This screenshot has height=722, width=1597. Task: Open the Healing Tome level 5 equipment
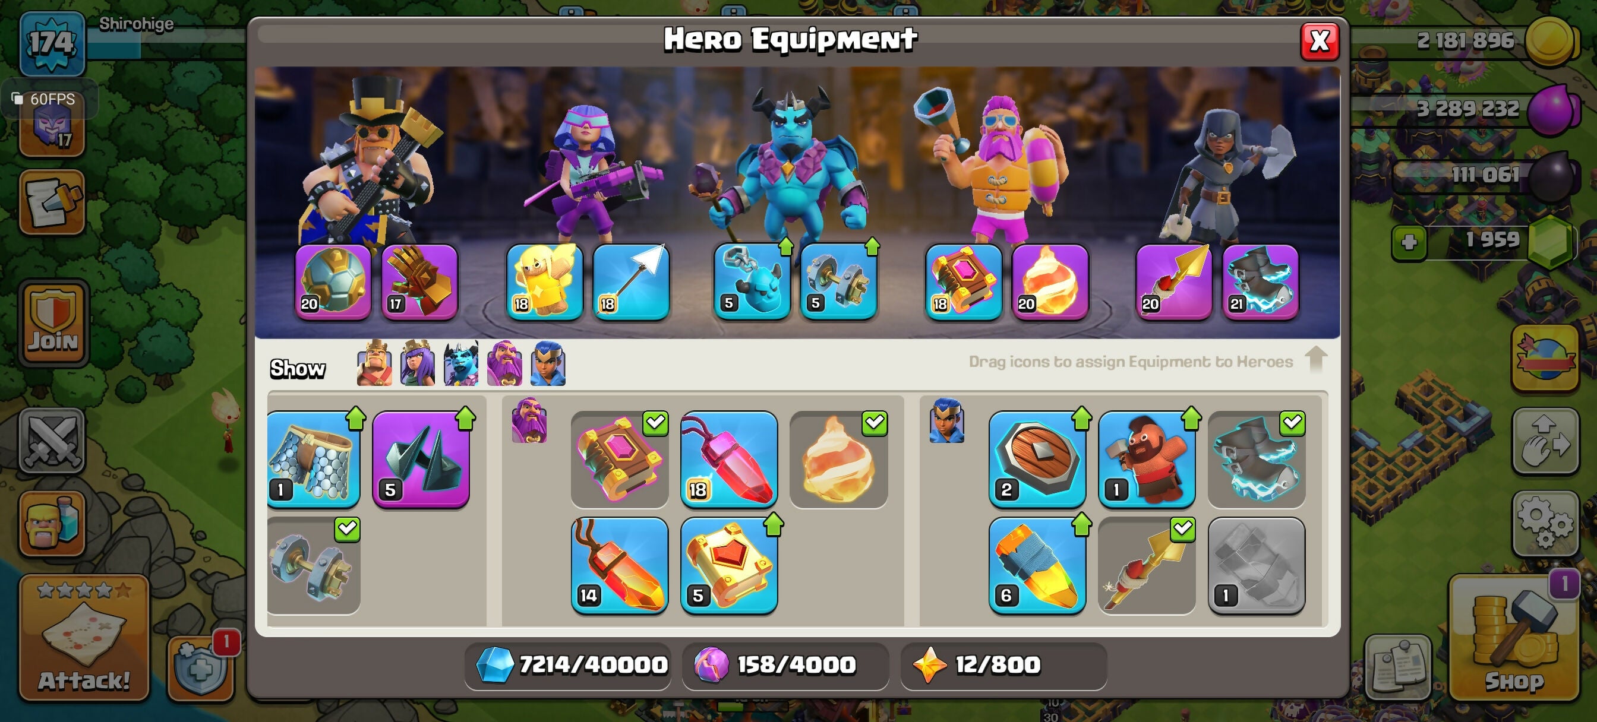(x=729, y=565)
